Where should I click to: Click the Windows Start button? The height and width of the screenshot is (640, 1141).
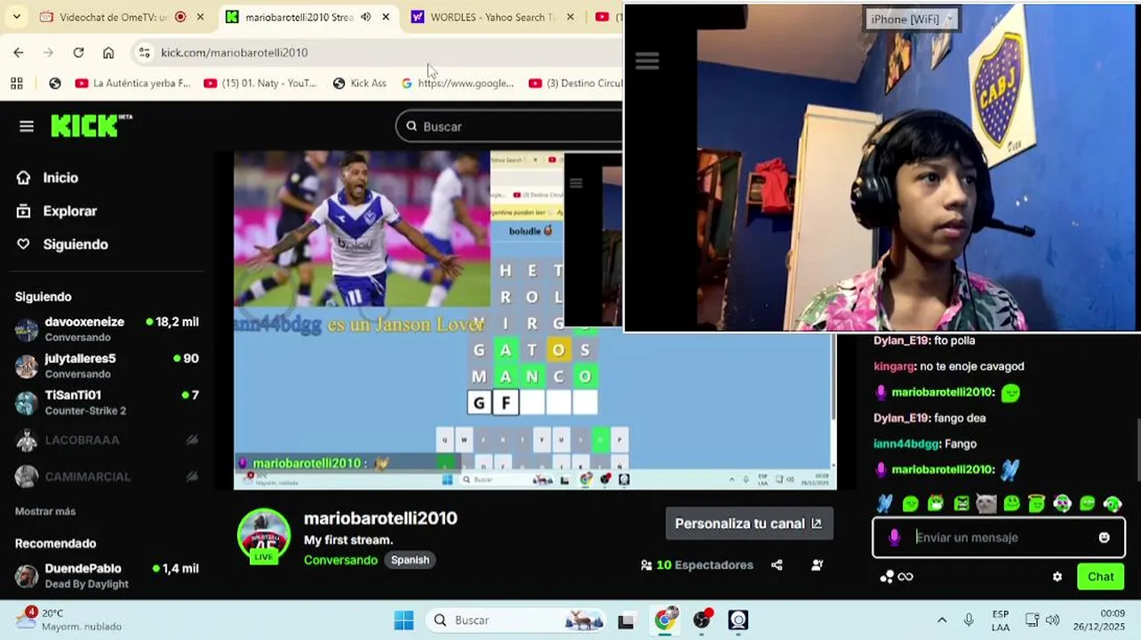click(x=404, y=620)
